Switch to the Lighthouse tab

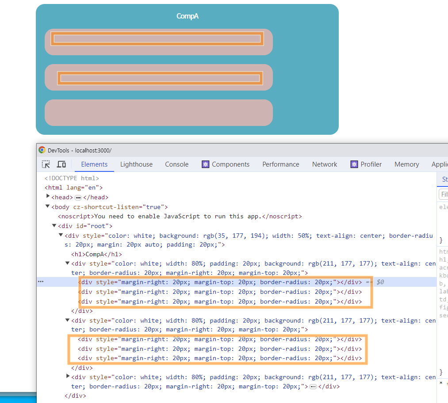click(x=136, y=164)
